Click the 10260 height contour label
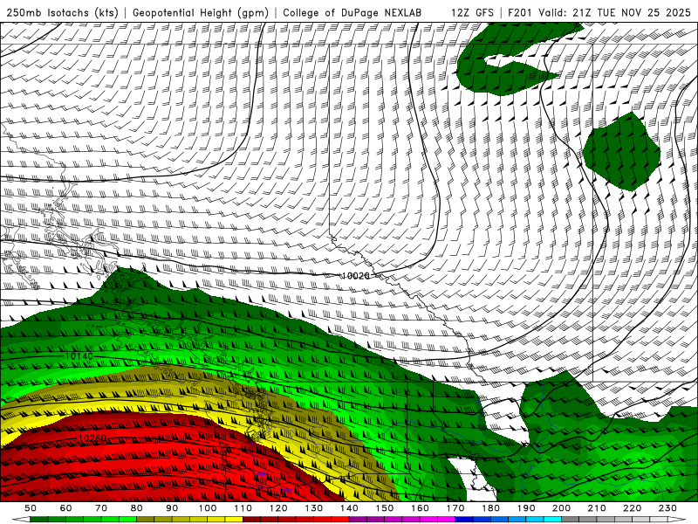 pos(92,438)
